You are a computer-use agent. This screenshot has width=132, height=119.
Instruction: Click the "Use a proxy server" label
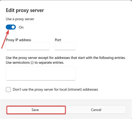click(x=20, y=19)
